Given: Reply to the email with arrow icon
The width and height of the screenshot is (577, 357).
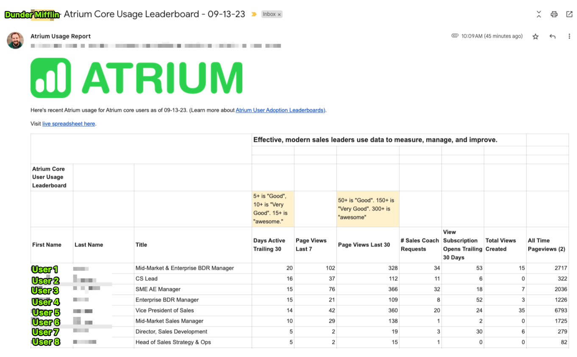Looking at the screenshot, I should click(x=552, y=36).
